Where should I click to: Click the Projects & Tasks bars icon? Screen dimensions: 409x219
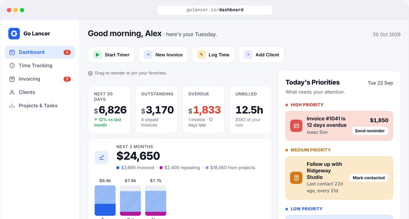12,105
